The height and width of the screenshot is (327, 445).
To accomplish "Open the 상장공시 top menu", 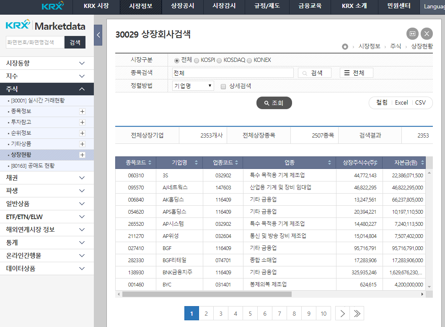I will [x=183, y=6].
